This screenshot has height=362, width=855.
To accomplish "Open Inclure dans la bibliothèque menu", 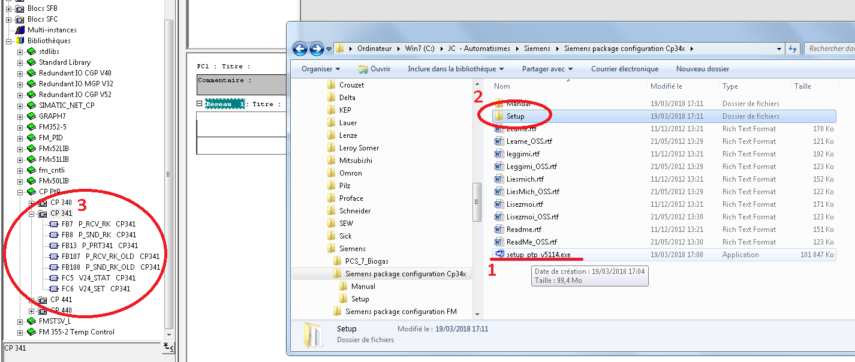I will pos(456,69).
